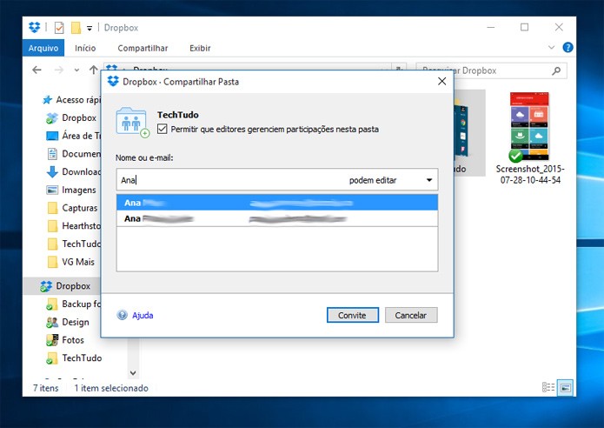
Task: Toggle Permitir que editores gerenciem participações checkbox
Action: [163, 129]
